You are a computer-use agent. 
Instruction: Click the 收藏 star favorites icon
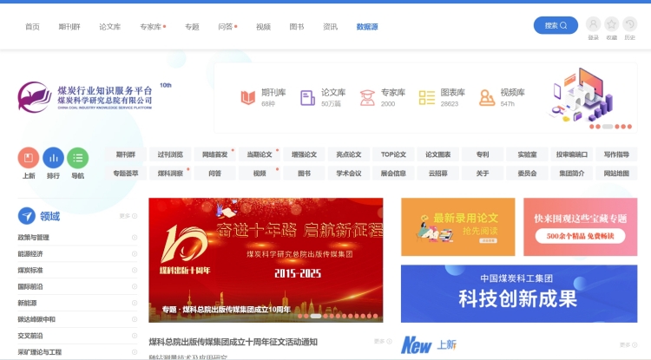pyautogui.click(x=612, y=24)
